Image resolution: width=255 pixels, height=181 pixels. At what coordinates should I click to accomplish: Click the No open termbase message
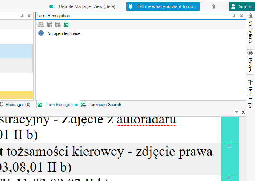[x=64, y=33]
